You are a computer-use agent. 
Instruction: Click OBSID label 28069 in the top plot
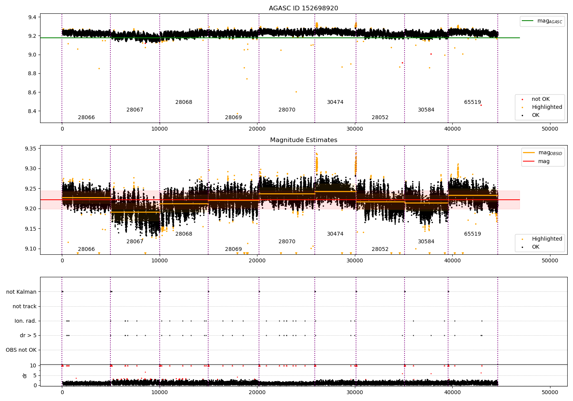coord(233,118)
